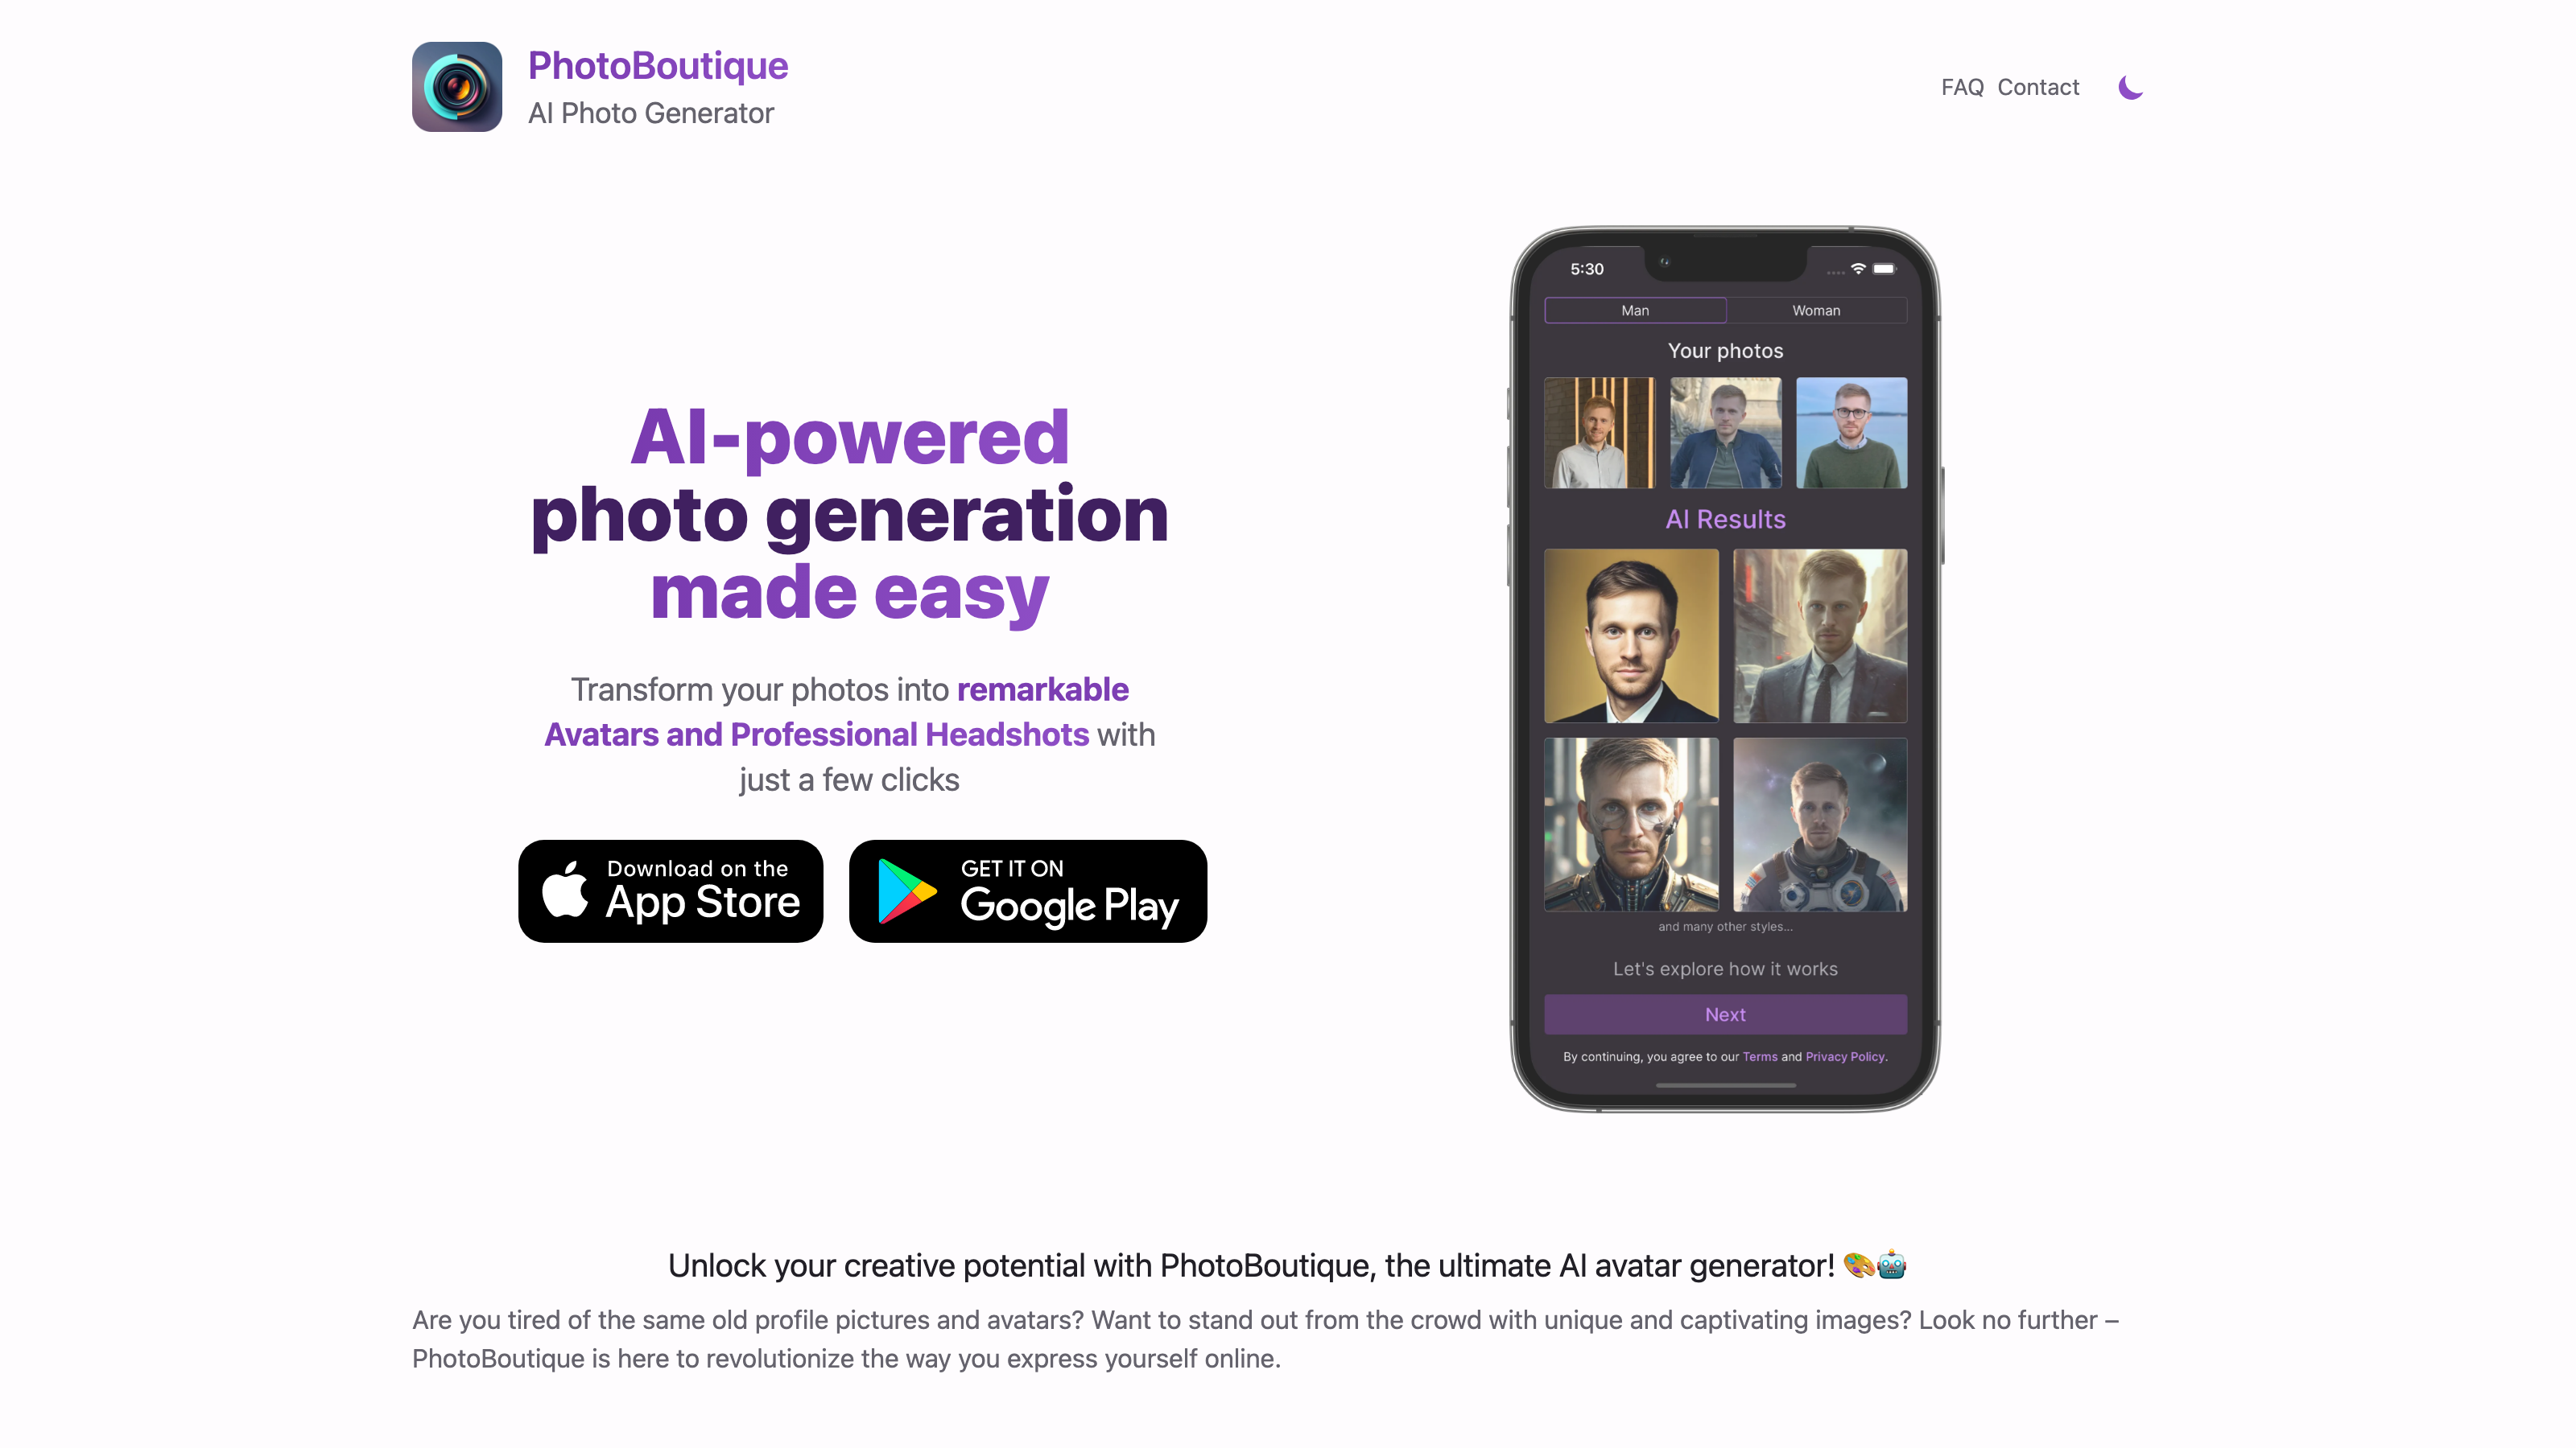Click the dark mode toggle icon
Screen dimensions: 2576x1448
2128,87
